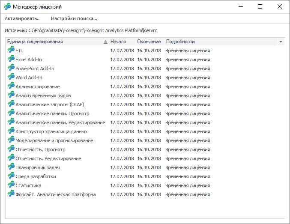
Task: Click the key icon next to Статистика
Action: point(11,185)
